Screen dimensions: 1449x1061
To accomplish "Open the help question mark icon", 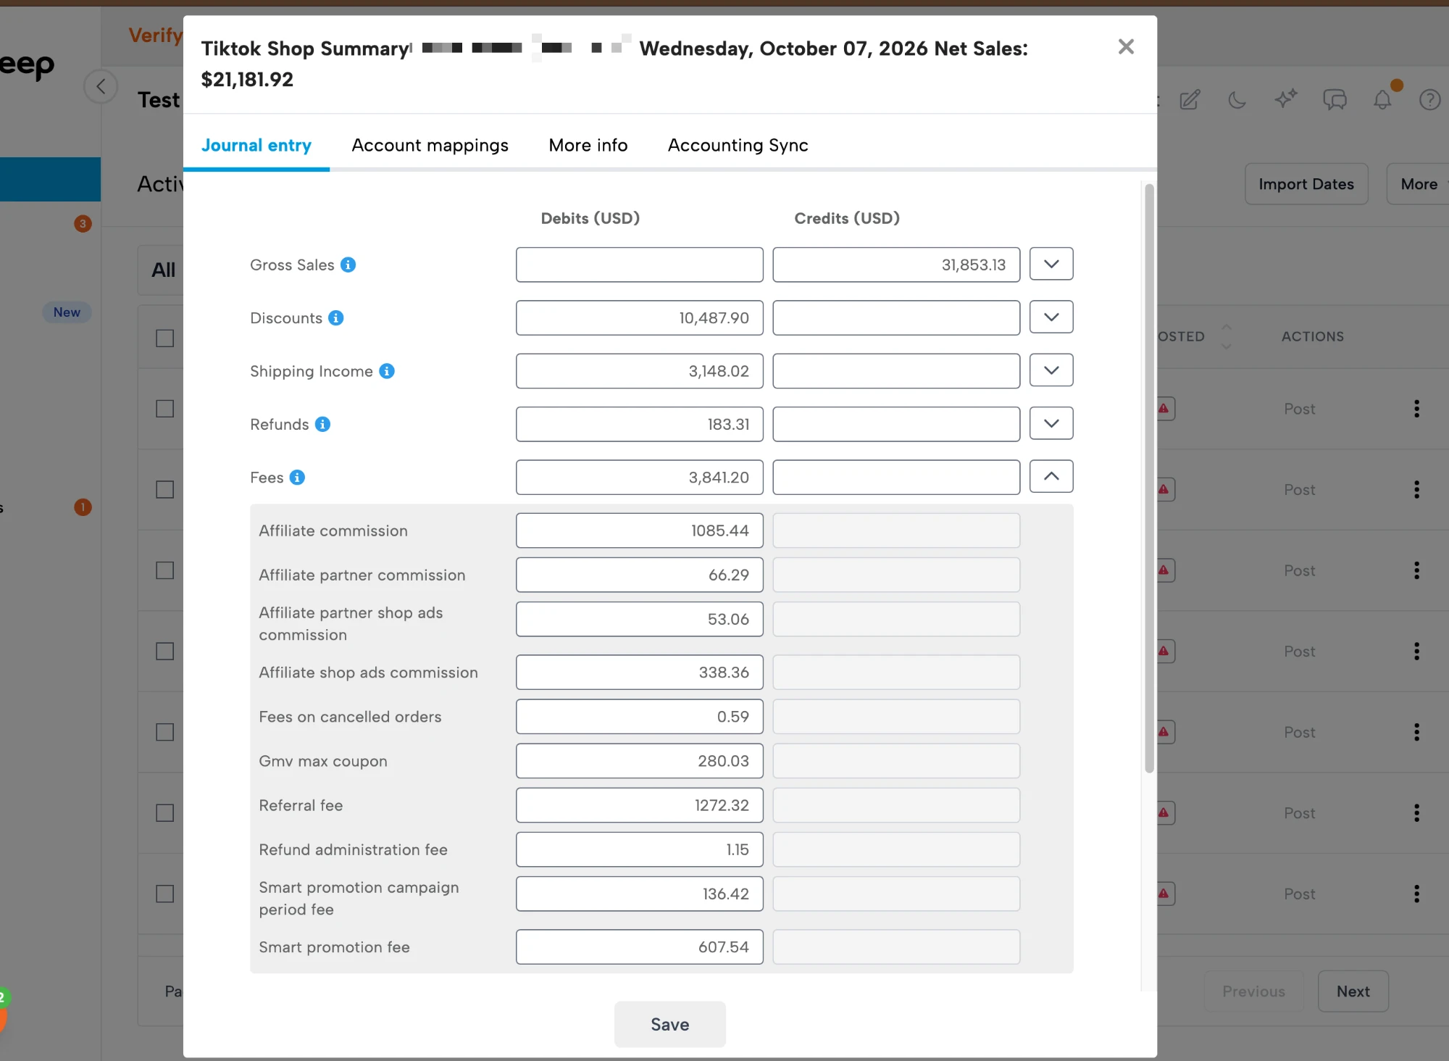I will [x=1430, y=99].
